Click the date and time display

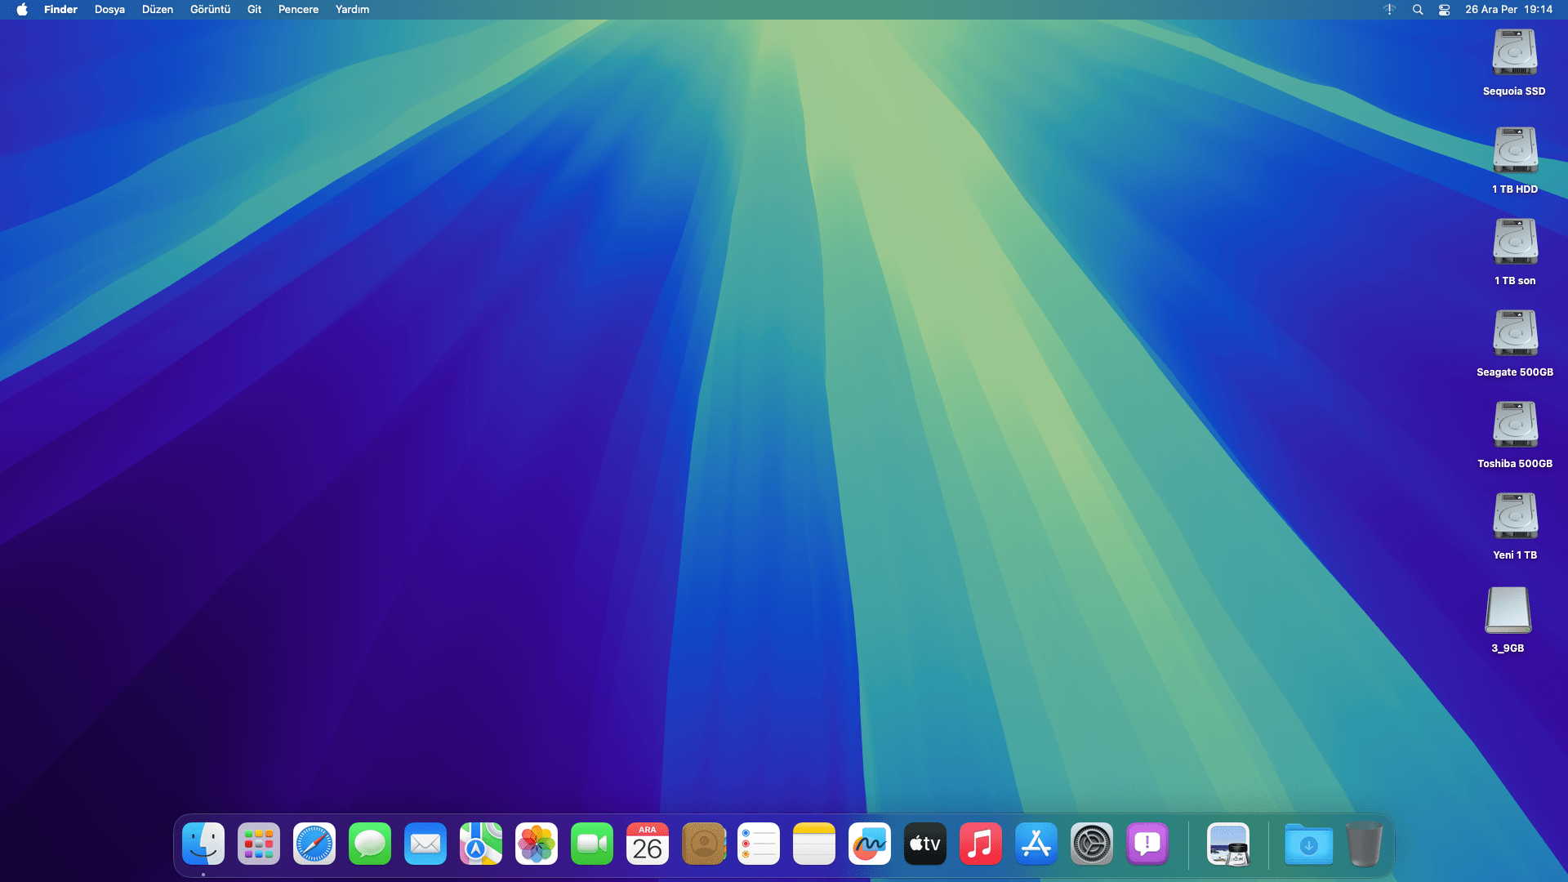(x=1508, y=10)
